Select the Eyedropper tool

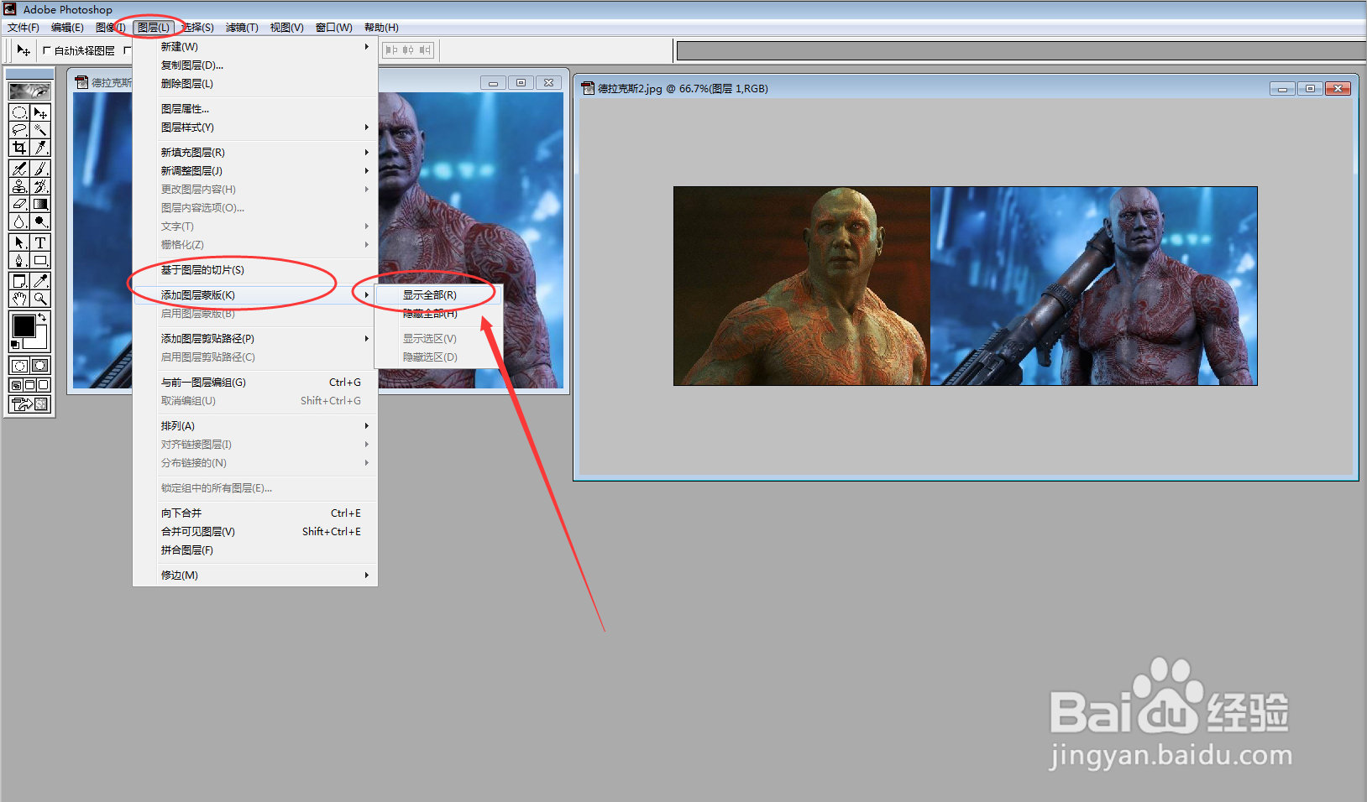[x=40, y=281]
